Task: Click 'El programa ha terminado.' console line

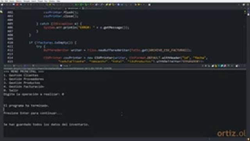Action: 26,106
